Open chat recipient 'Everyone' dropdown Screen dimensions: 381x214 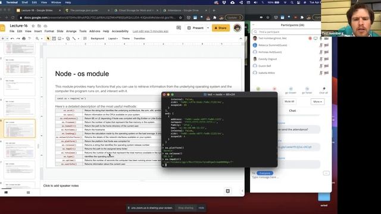pyautogui.click(x=265, y=173)
